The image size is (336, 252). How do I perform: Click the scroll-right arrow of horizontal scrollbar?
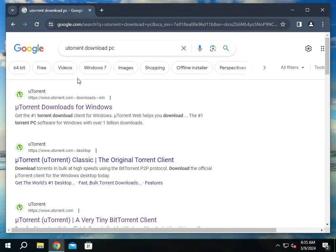click(322, 230)
